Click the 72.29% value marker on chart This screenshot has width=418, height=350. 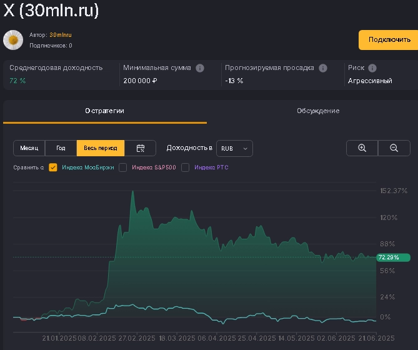pyautogui.click(x=393, y=257)
